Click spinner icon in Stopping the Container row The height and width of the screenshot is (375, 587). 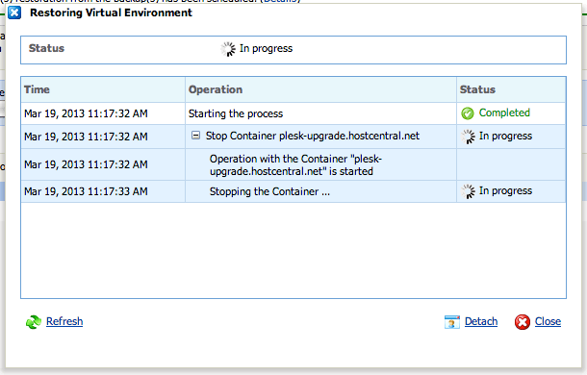click(x=468, y=191)
